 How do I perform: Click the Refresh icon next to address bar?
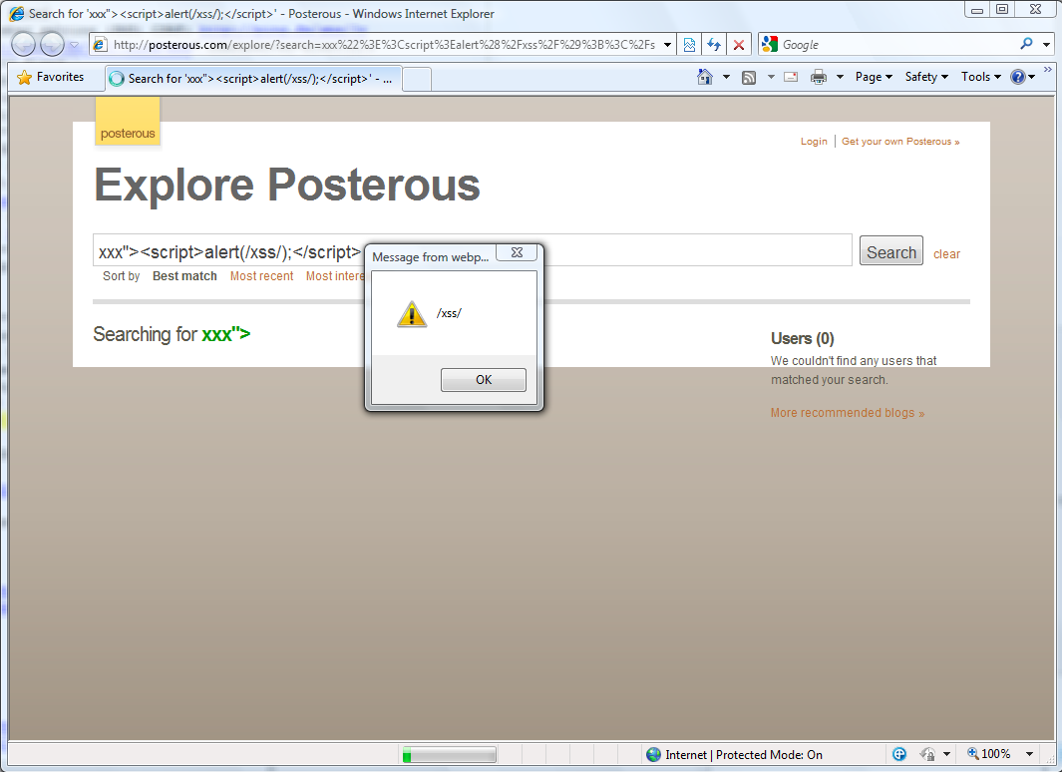(x=714, y=45)
